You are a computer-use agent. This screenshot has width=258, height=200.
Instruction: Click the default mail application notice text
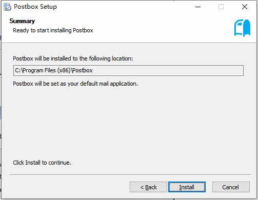[x=75, y=84]
